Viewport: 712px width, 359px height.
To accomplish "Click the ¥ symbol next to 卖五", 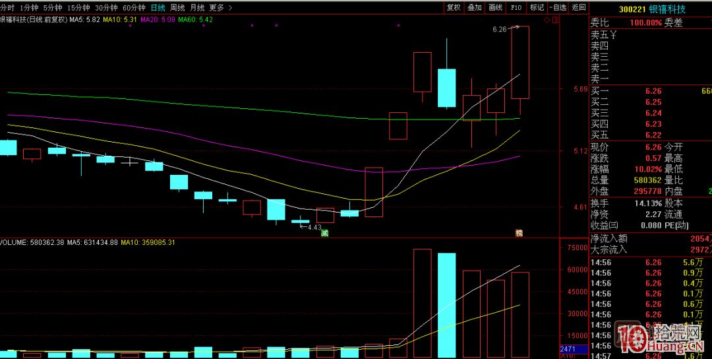I will 612,35.
